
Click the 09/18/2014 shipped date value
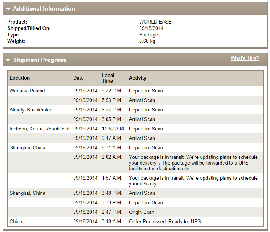pyautogui.click(x=151, y=28)
